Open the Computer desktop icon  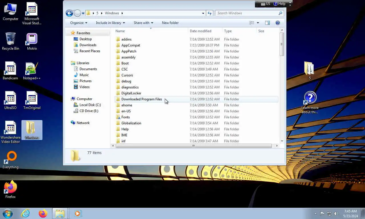(x=11, y=12)
